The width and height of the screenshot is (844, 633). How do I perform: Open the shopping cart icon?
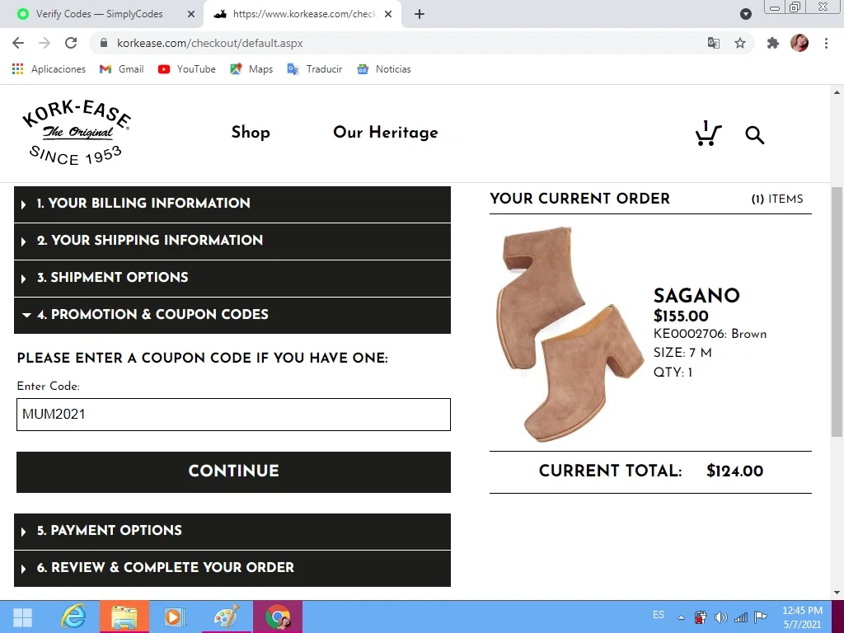point(708,134)
